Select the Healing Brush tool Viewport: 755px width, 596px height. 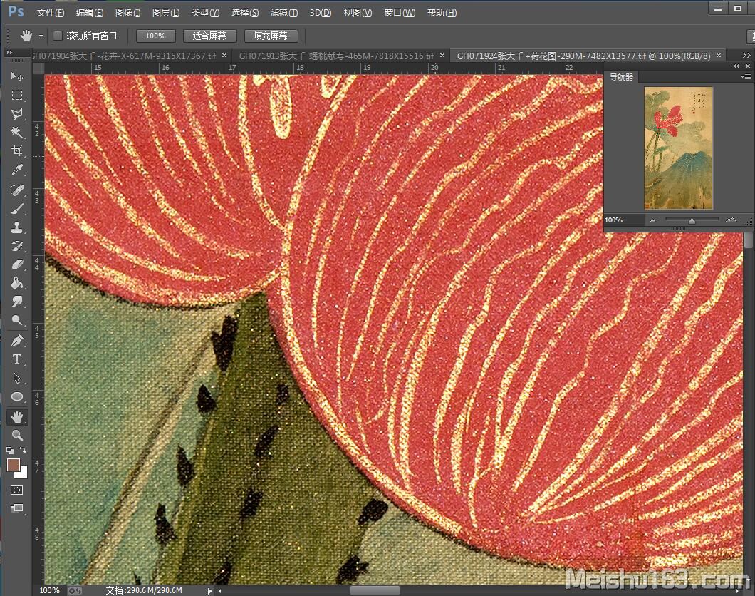[x=17, y=190]
